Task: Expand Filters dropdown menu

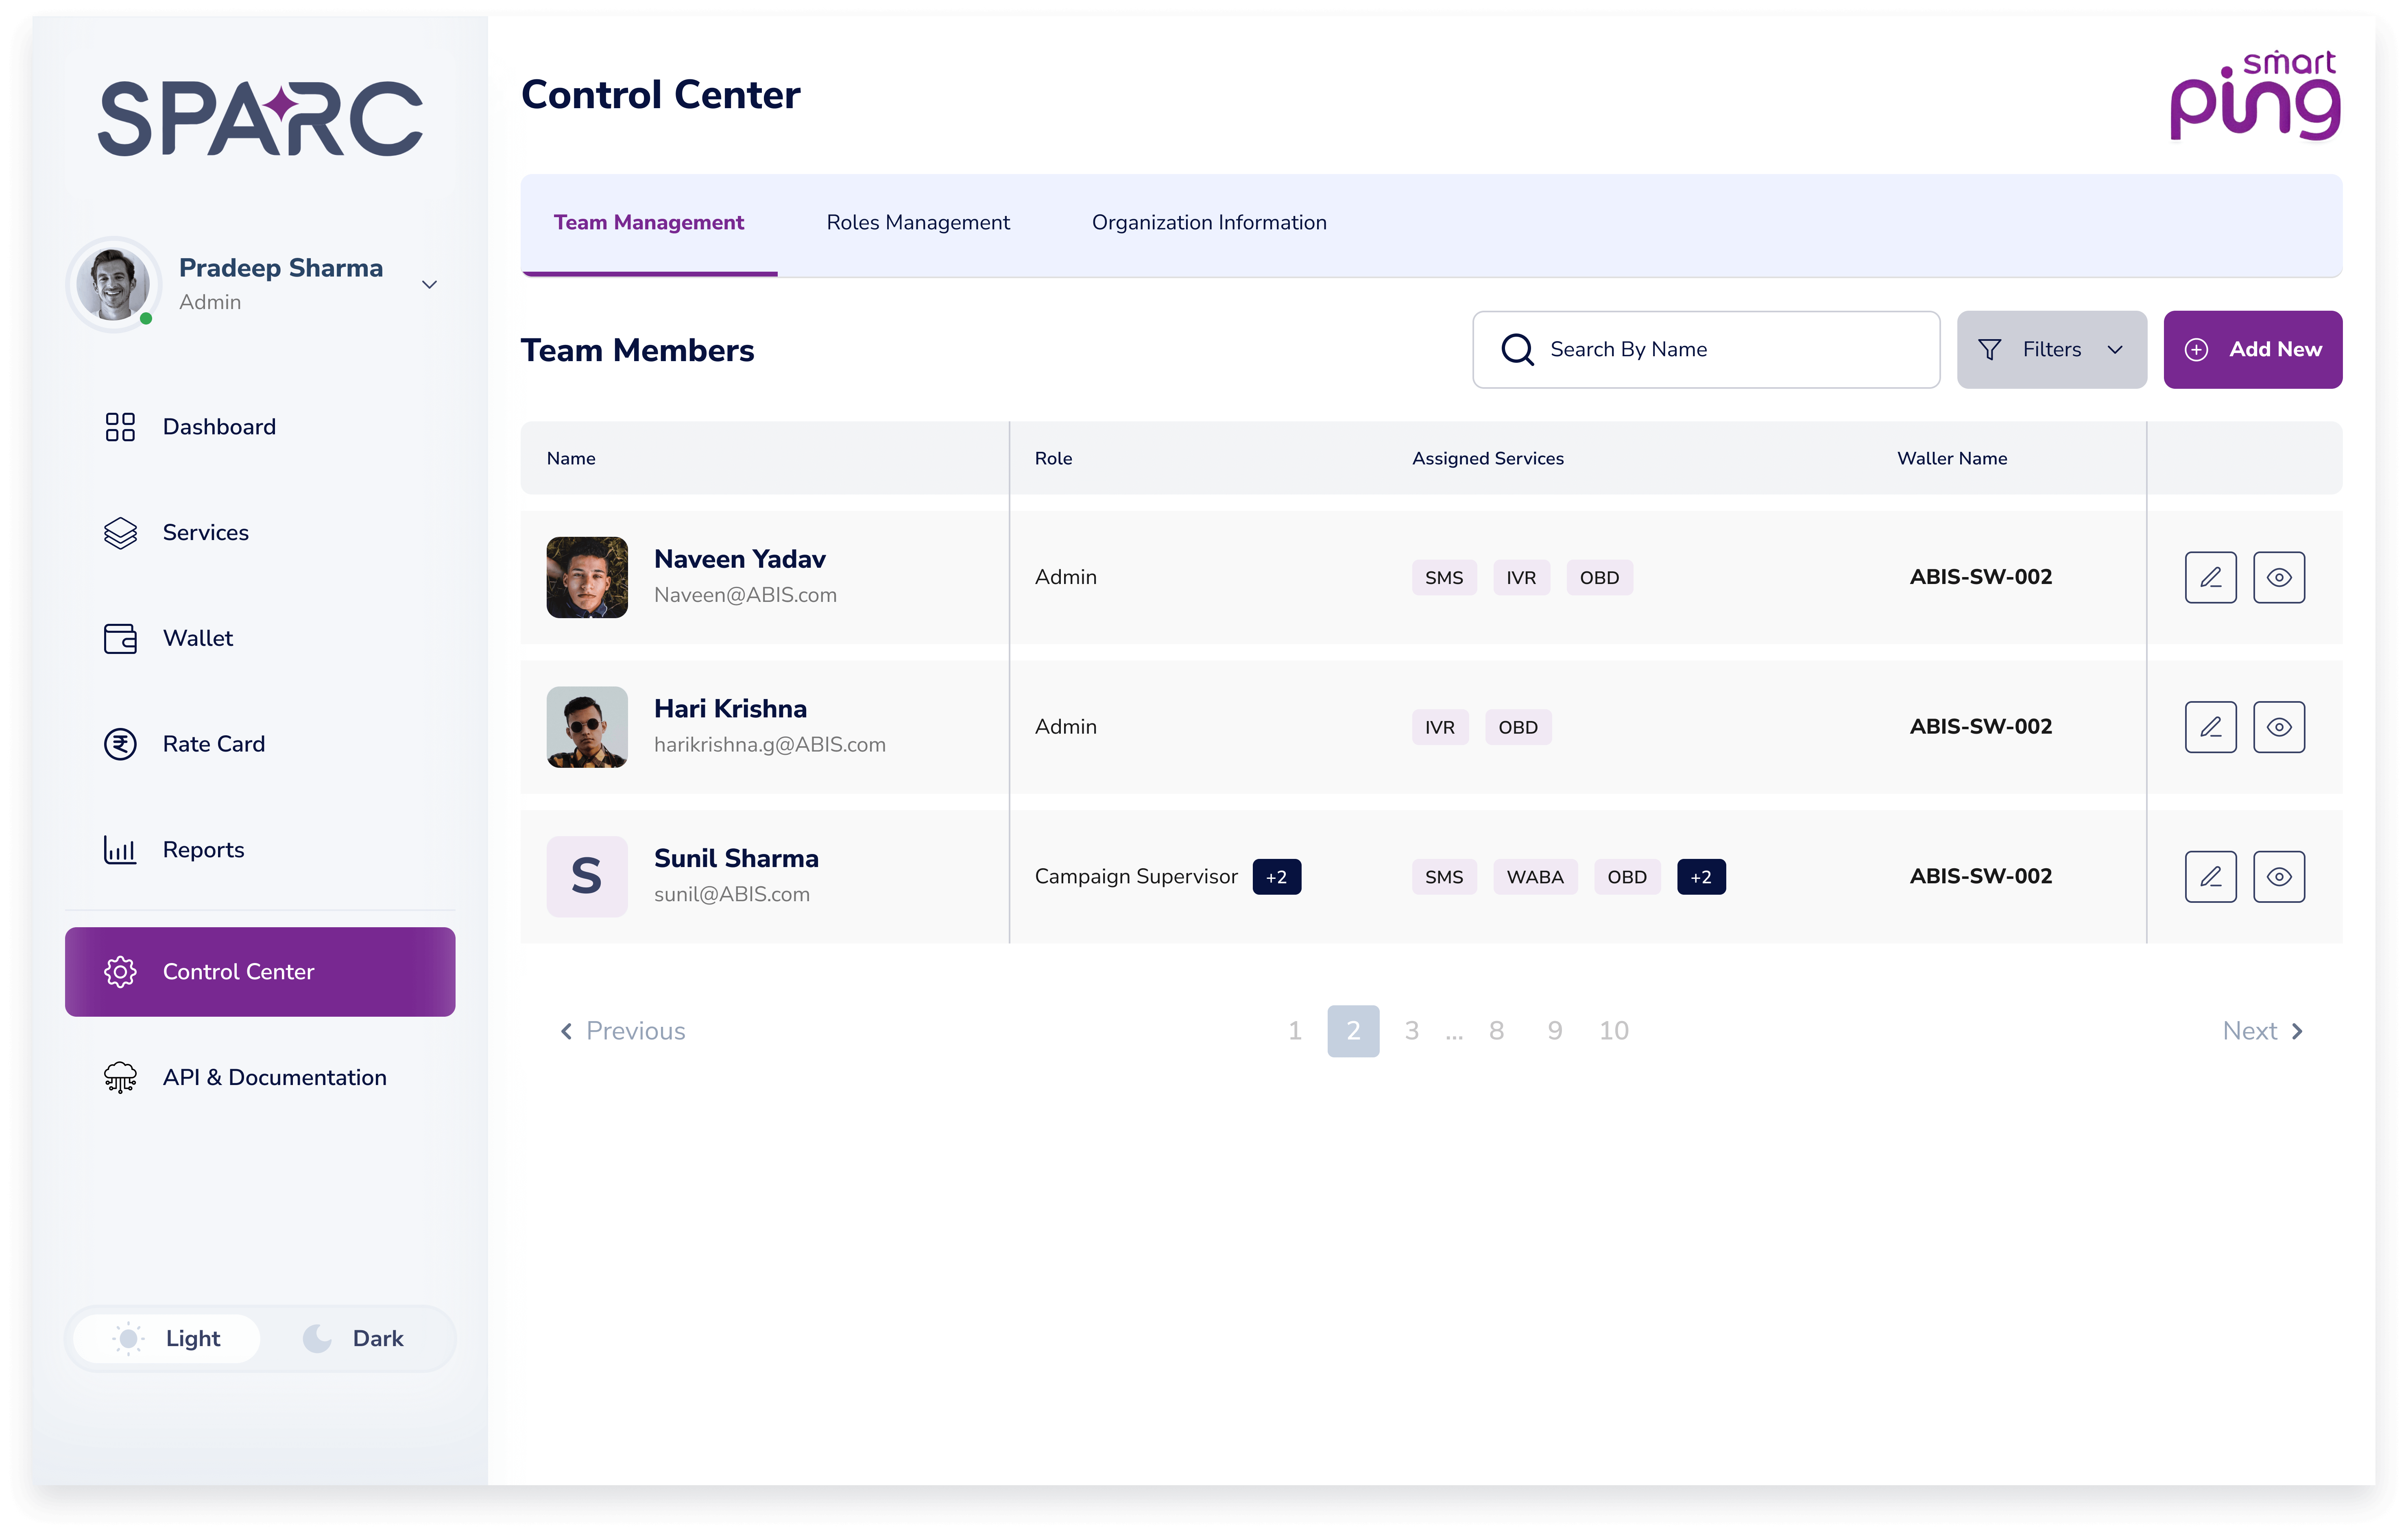Action: click(2050, 349)
